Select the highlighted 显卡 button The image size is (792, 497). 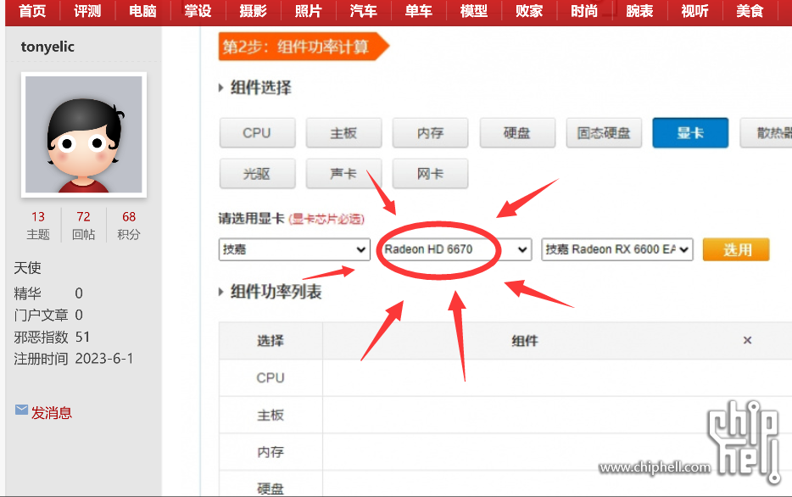pos(690,133)
